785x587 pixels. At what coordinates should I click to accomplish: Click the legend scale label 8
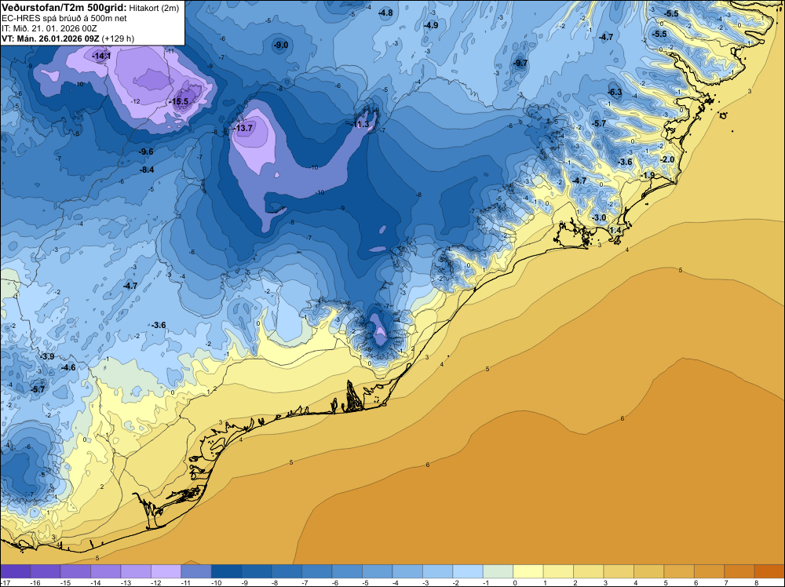click(x=755, y=582)
